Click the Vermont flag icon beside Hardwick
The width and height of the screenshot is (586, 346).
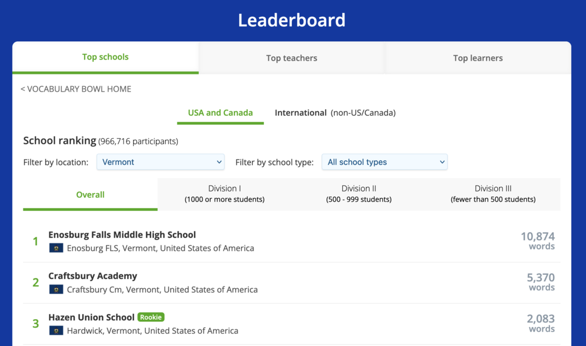coord(56,331)
